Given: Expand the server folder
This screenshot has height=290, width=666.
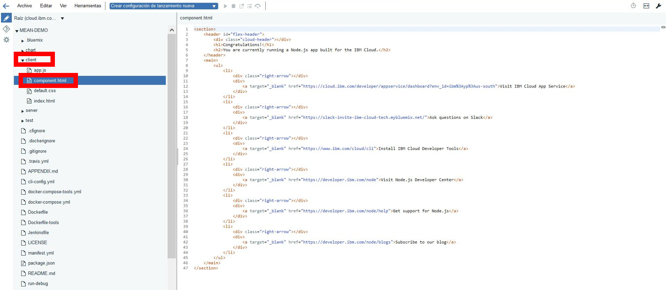Looking at the screenshot, I should 22,111.
